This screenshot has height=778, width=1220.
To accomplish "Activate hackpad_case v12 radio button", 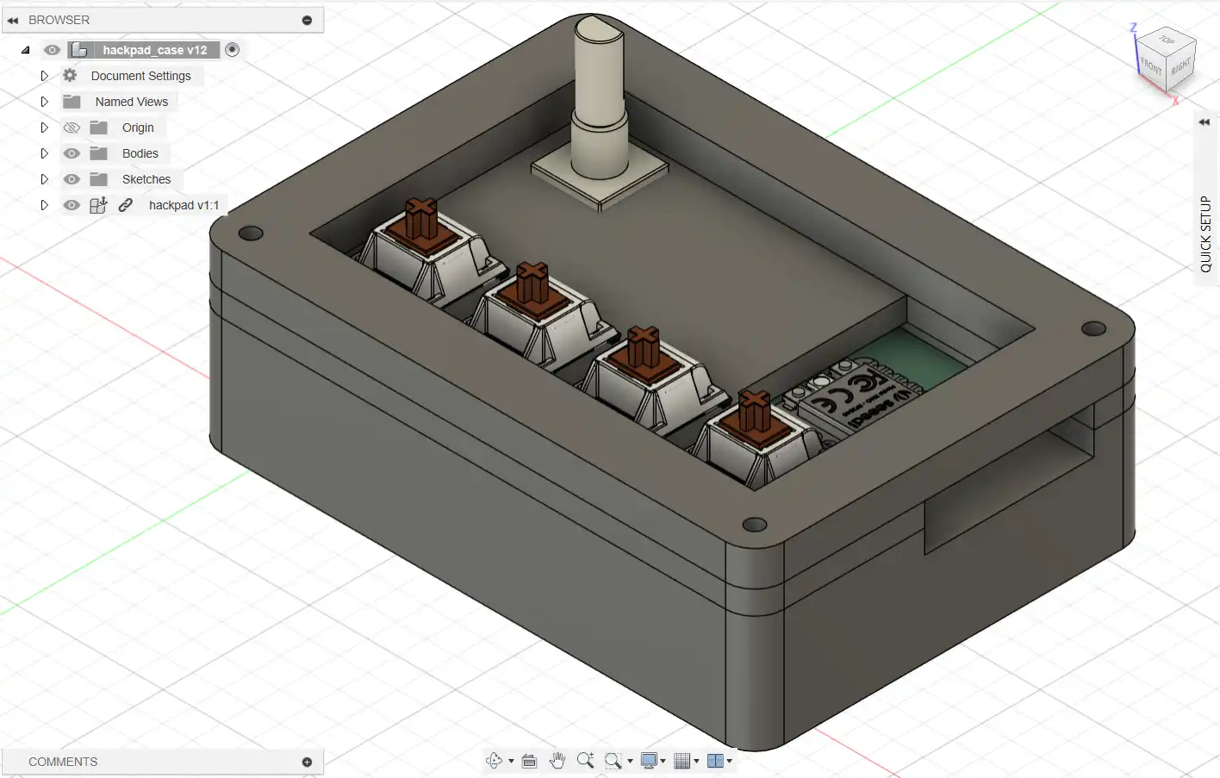I will 232,50.
